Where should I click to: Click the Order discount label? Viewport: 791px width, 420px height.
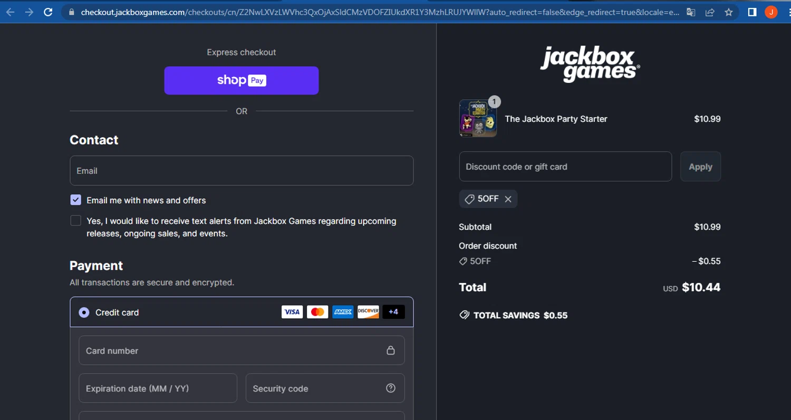pyautogui.click(x=488, y=246)
